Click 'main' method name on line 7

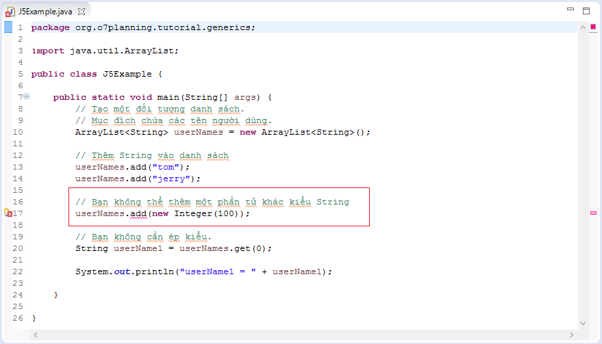pos(168,97)
